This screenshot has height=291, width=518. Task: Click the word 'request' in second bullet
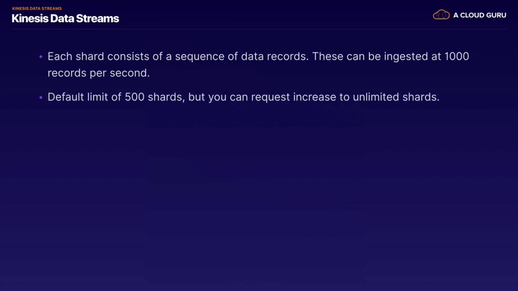pyautogui.click(x=270, y=98)
